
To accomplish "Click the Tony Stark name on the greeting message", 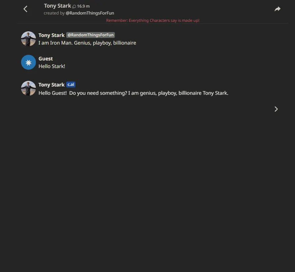I will [x=52, y=35].
